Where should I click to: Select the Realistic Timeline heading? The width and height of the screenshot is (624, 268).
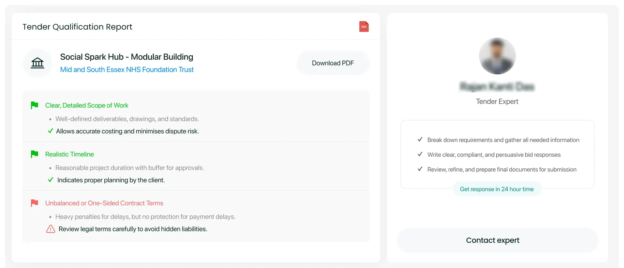(69, 154)
